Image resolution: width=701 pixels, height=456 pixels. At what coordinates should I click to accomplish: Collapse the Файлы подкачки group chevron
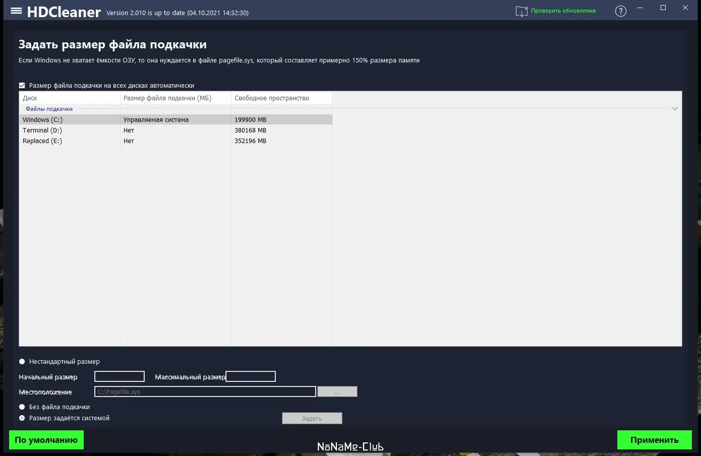tap(675, 109)
